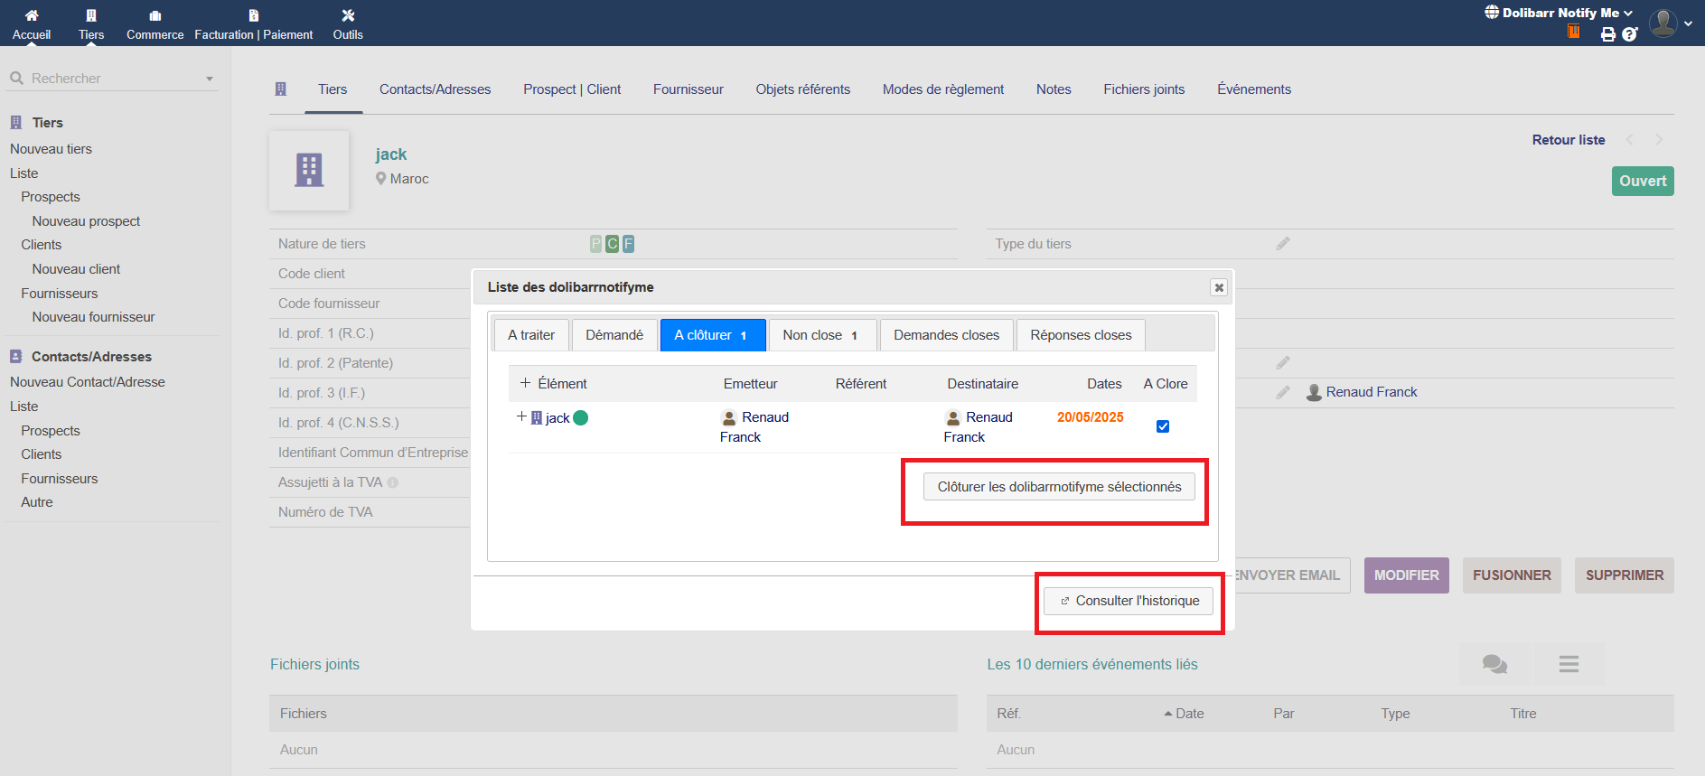Uncheck the A Clore checkbox for jack

click(1163, 426)
